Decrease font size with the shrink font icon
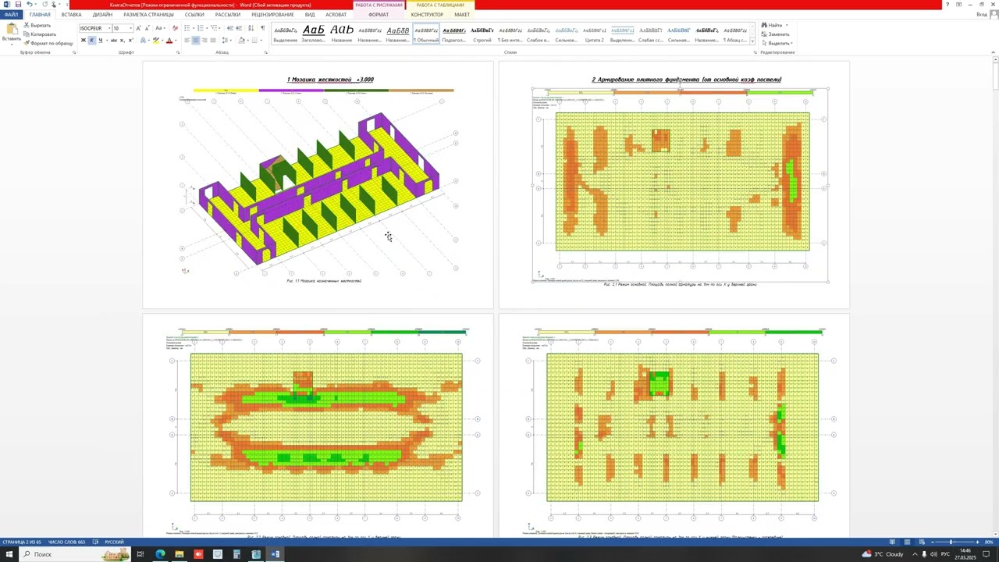The height and width of the screenshot is (562, 999). pyautogui.click(x=148, y=28)
